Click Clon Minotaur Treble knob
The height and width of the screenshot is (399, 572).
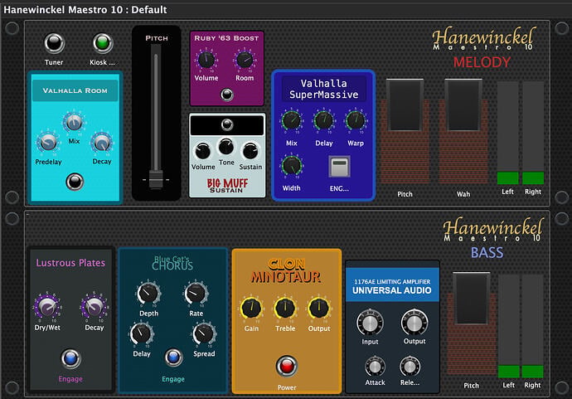(x=285, y=308)
